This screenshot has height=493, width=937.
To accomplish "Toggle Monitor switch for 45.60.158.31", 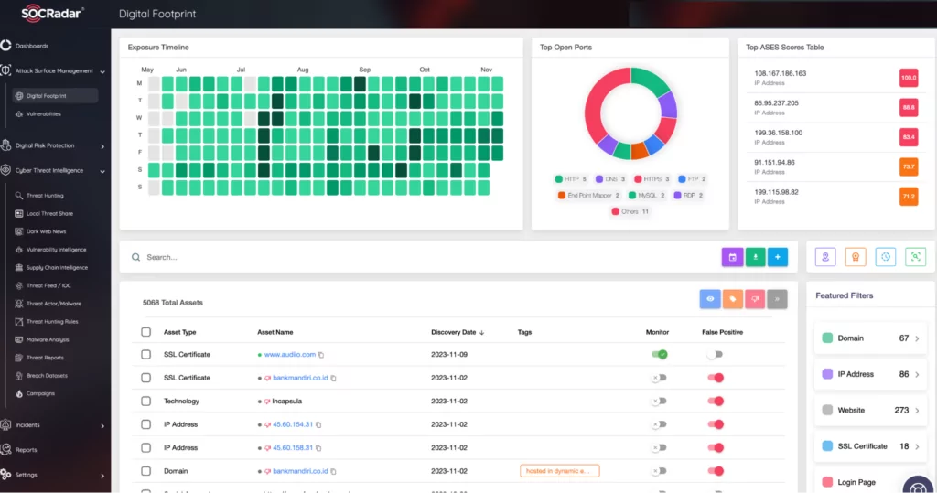I will coord(659,447).
